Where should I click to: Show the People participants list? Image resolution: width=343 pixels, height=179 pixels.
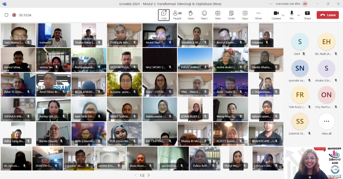(177, 15)
